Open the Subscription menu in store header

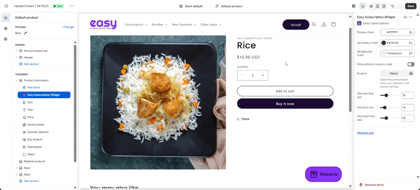click(x=136, y=25)
